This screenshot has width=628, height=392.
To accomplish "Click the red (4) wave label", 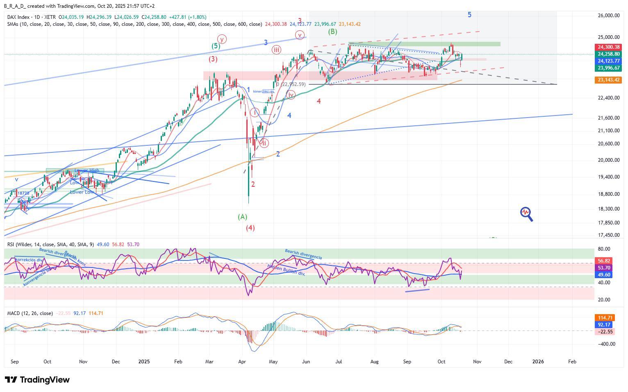I will click(x=250, y=228).
